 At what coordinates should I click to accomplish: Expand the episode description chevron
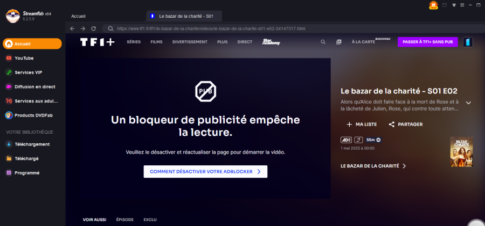pos(468,103)
